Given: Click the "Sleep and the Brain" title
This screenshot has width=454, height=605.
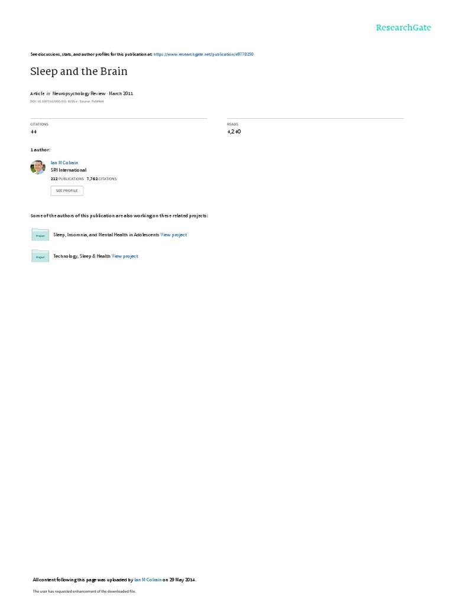Looking at the screenshot, I should click(79, 71).
